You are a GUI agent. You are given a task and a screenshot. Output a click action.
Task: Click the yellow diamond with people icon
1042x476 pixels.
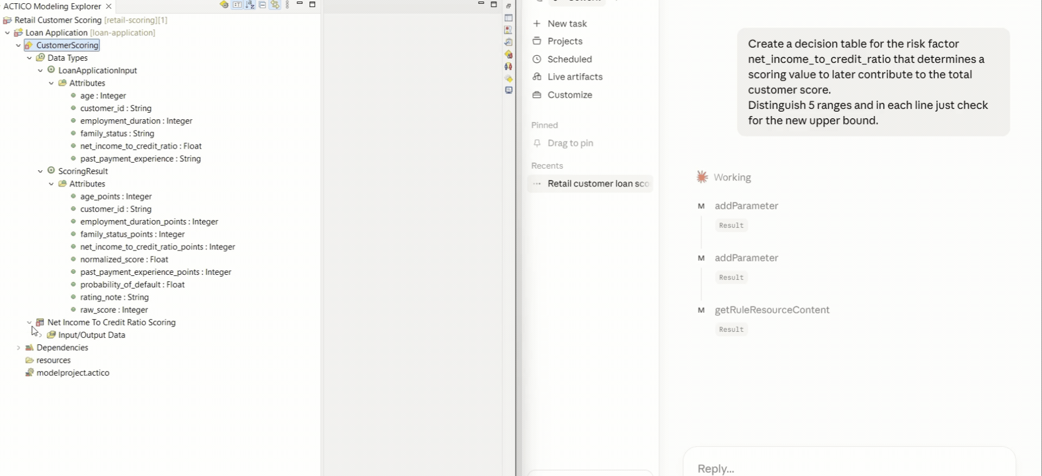pyautogui.click(x=509, y=54)
